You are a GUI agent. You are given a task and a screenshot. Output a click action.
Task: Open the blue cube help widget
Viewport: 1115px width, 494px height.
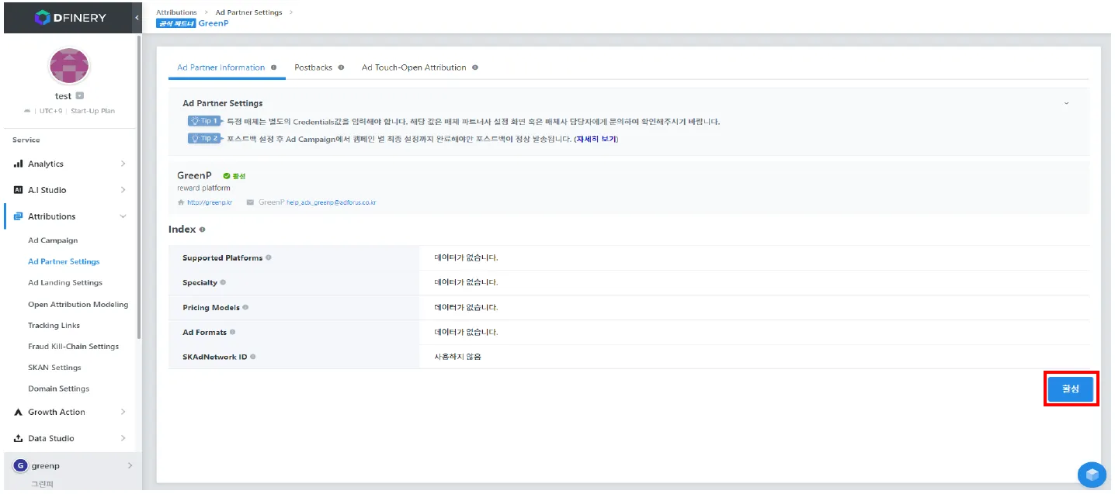coord(1092,474)
